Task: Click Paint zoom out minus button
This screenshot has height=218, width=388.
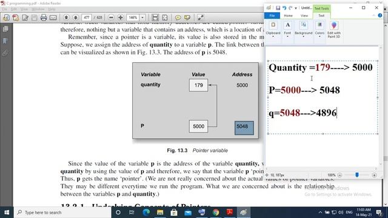Action: (339, 175)
